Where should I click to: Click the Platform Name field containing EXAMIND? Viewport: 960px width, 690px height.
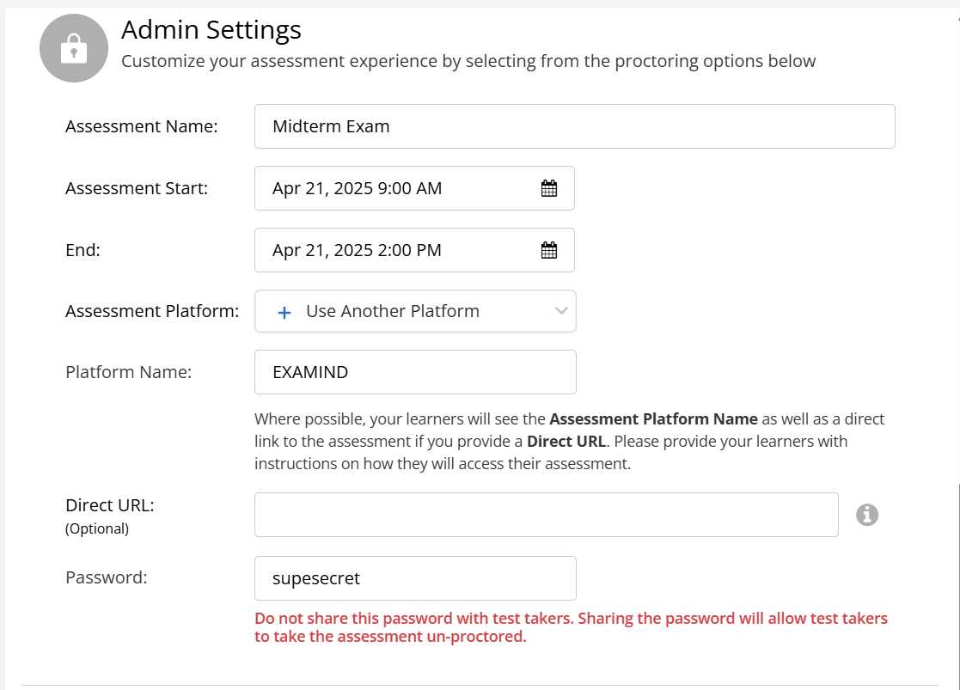pyautogui.click(x=414, y=372)
